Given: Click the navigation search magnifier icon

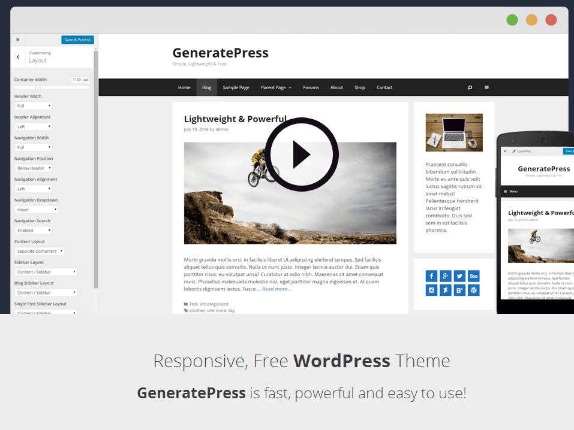Looking at the screenshot, I should tap(470, 87).
